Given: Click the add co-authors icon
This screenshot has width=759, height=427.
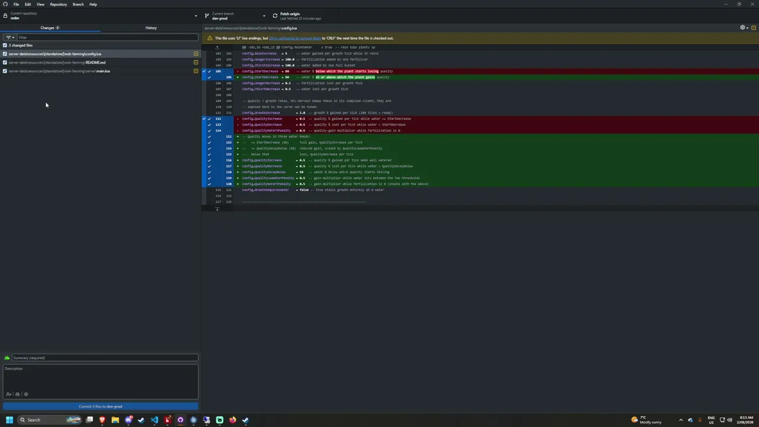Looking at the screenshot, I should tap(9, 394).
